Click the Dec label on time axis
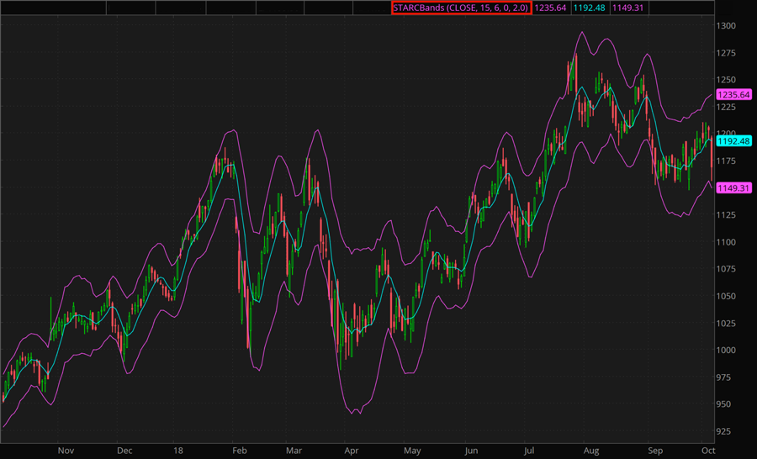The height and width of the screenshot is (459, 757). pos(124,450)
